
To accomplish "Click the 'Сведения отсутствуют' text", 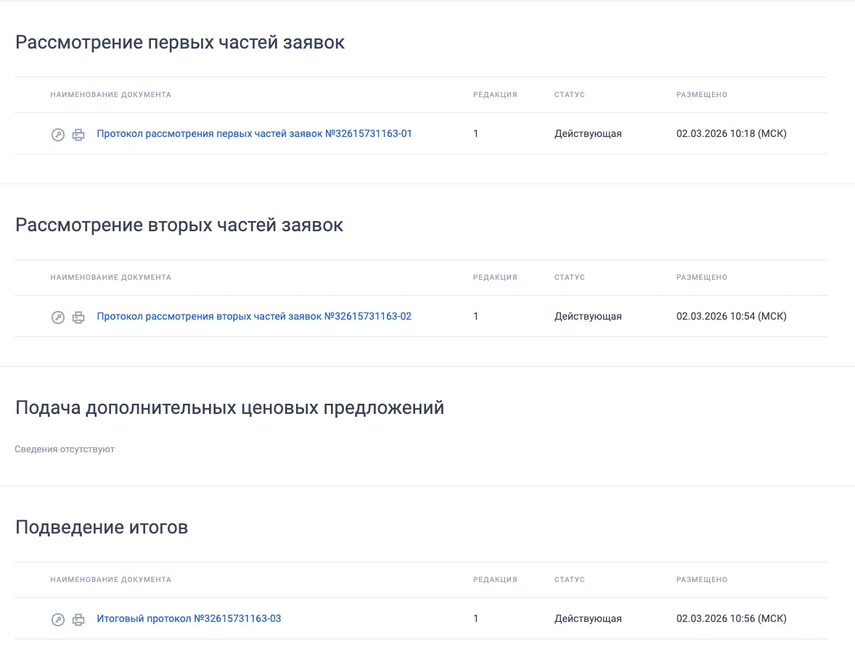I will pos(65,449).
